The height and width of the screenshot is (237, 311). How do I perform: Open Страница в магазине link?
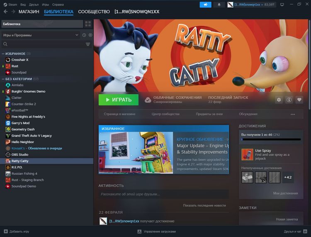(119, 114)
